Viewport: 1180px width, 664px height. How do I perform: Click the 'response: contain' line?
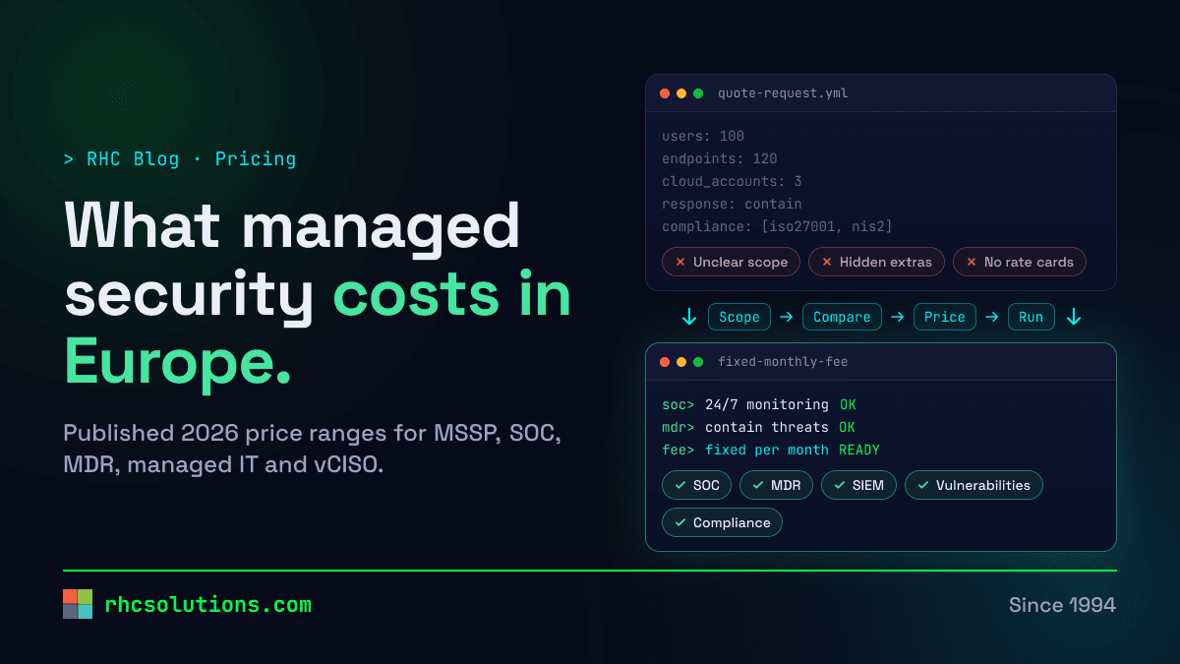tap(732, 204)
